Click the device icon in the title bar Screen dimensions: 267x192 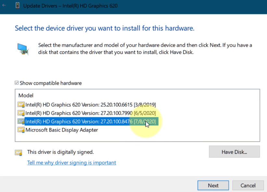[x=17, y=6]
